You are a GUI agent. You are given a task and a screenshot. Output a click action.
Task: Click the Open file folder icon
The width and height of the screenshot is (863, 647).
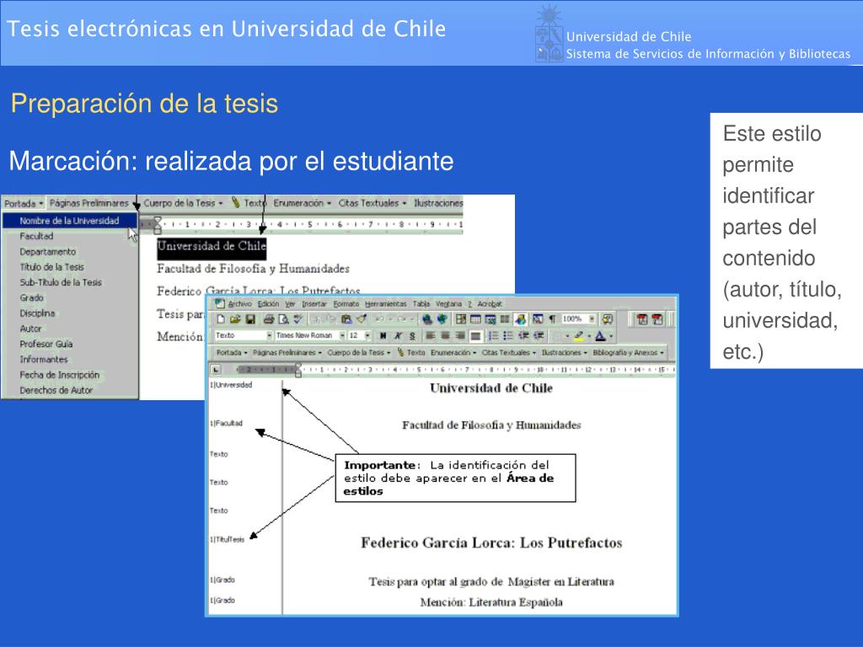tap(235, 319)
